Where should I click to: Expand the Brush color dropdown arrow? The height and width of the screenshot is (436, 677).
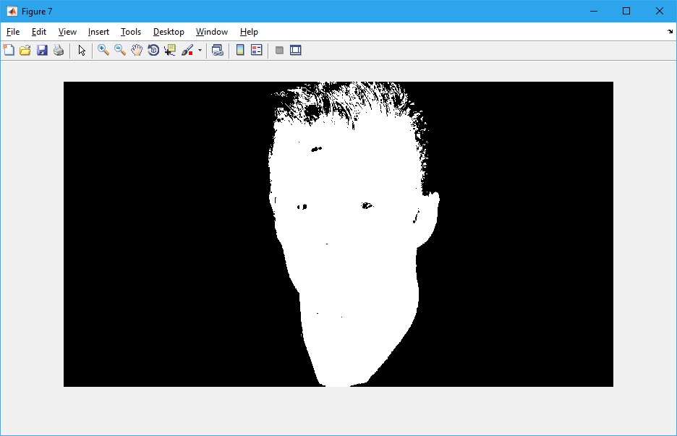tap(200, 51)
